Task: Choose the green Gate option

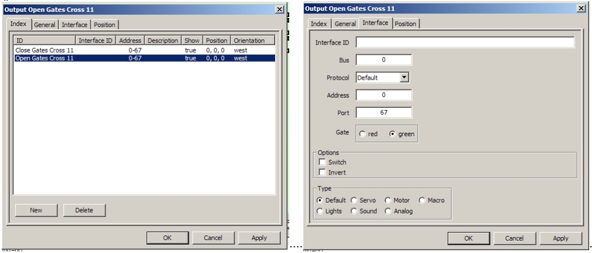Action: 393,134
